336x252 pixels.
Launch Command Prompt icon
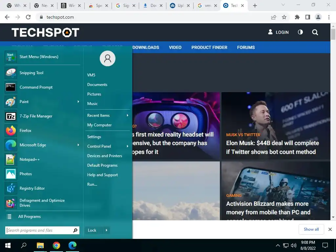(x=11, y=87)
